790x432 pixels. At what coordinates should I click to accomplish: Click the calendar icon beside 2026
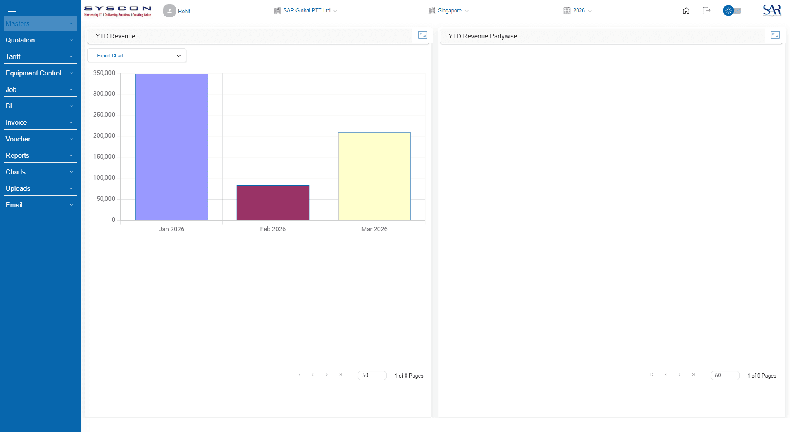[566, 10]
